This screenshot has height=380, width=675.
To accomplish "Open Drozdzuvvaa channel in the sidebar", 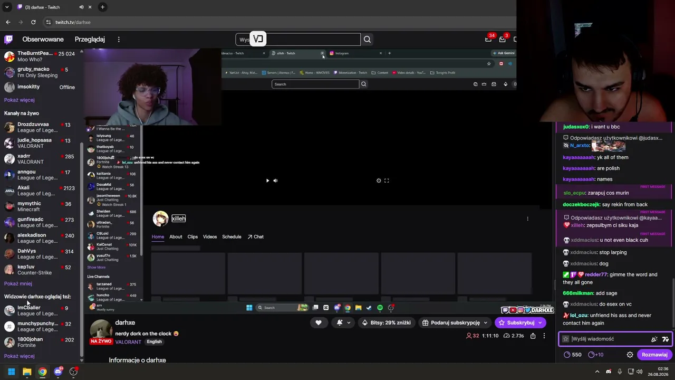I will (40, 127).
